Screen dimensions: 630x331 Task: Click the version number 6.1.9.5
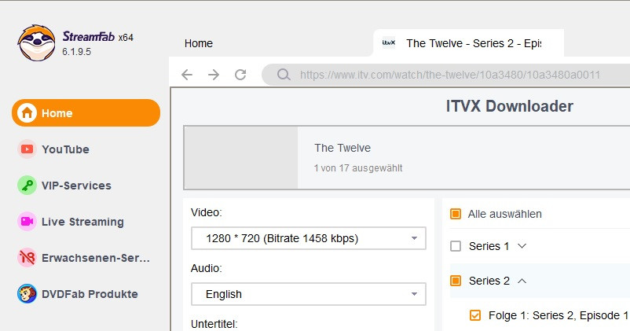tap(76, 52)
